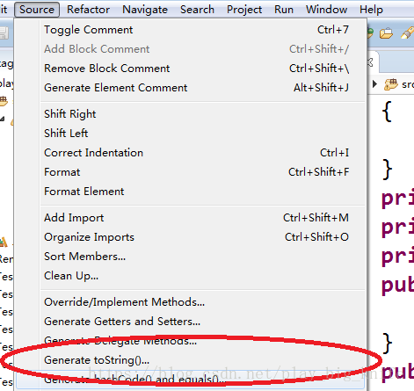Select Generate hashCode() and equals()...
The image size is (414, 391).
click(x=191, y=380)
